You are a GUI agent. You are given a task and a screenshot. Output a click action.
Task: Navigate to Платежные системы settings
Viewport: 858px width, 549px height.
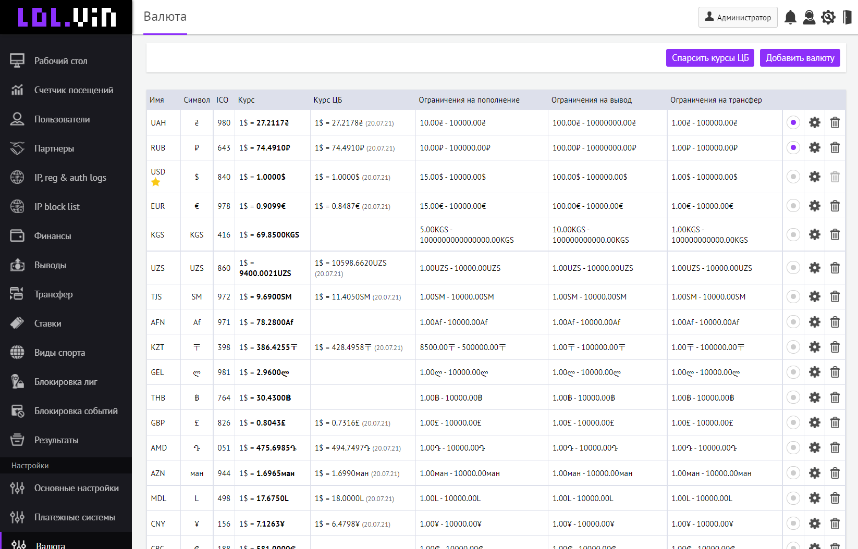pyautogui.click(x=75, y=517)
